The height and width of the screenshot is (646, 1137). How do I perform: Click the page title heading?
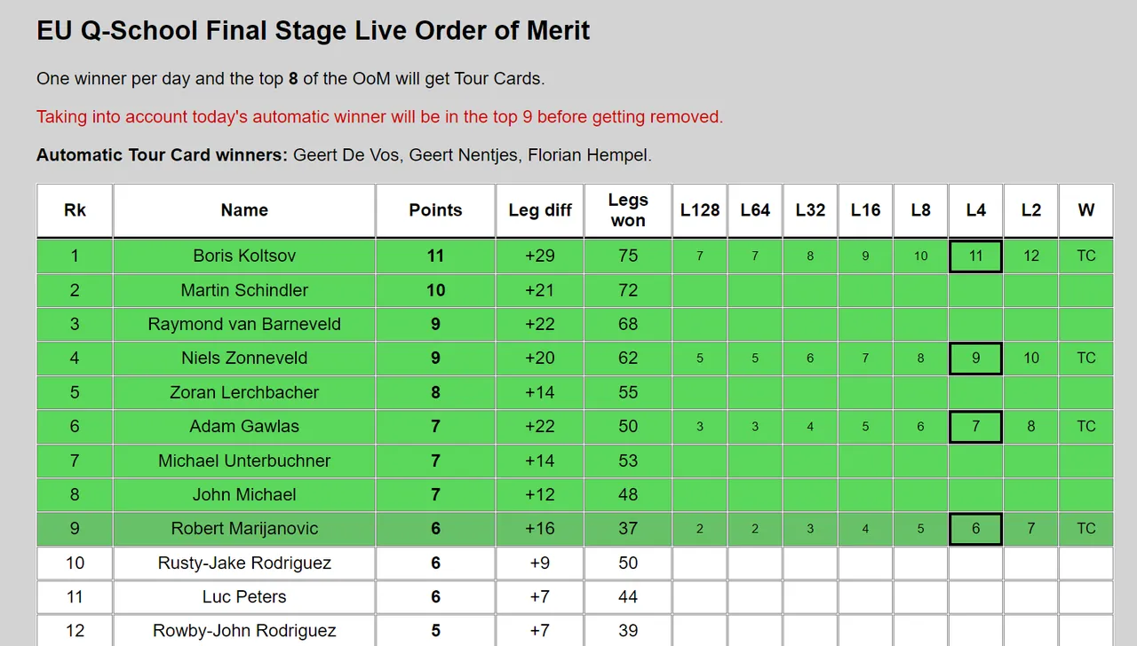[x=313, y=31]
